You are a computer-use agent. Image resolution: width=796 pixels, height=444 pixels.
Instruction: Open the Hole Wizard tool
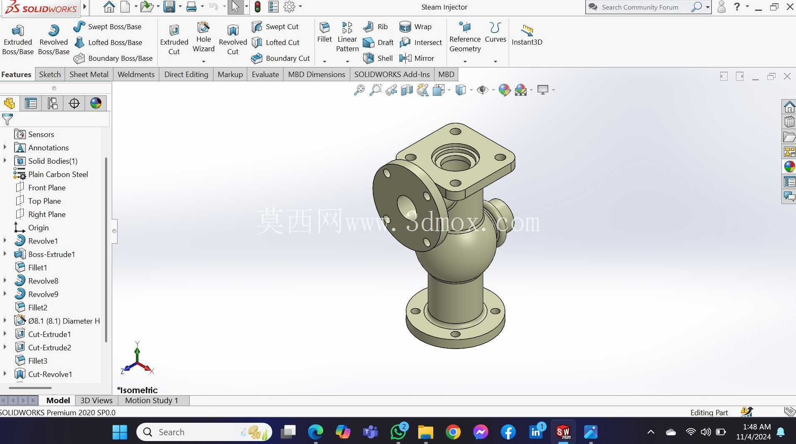point(203,37)
